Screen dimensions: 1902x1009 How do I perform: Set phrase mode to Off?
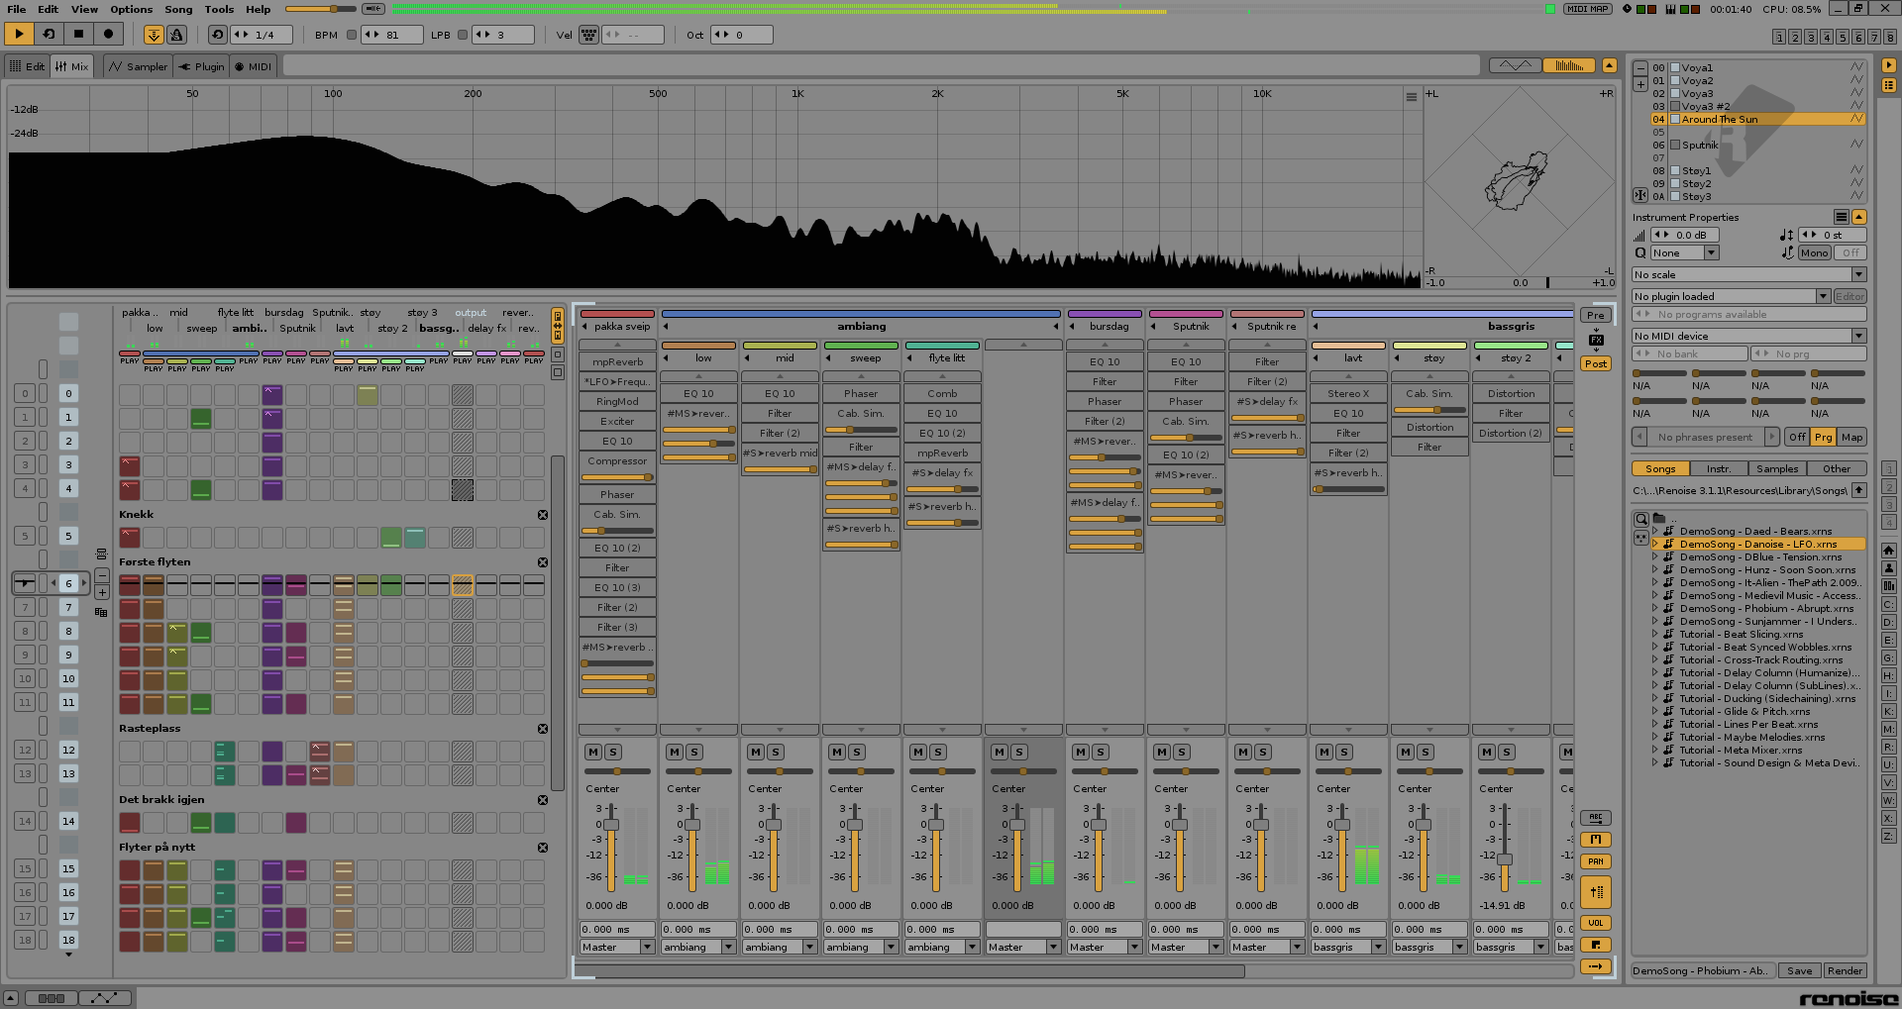coord(1797,437)
